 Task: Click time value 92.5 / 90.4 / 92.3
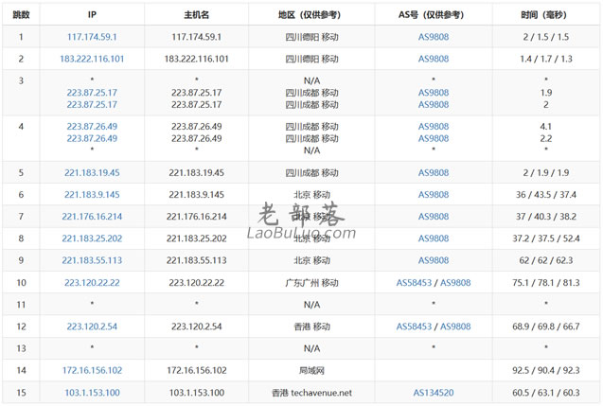point(545,370)
